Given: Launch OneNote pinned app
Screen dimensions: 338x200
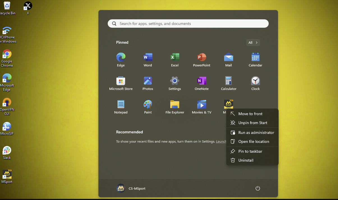Looking at the screenshot, I should (x=201, y=83).
